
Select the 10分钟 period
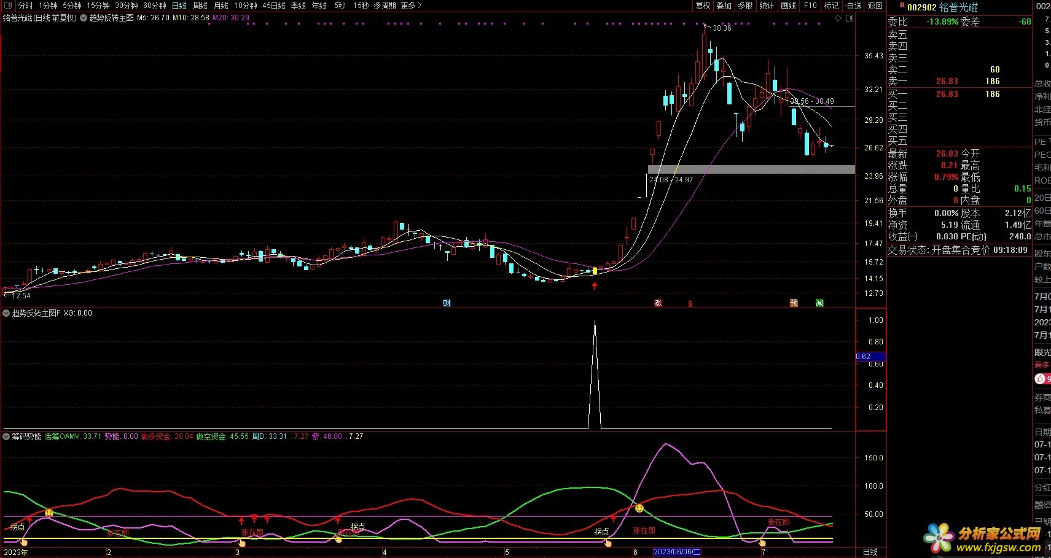[x=246, y=6]
